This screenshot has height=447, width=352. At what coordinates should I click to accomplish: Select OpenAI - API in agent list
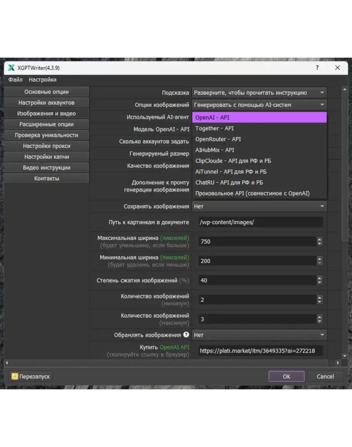click(260, 117)
